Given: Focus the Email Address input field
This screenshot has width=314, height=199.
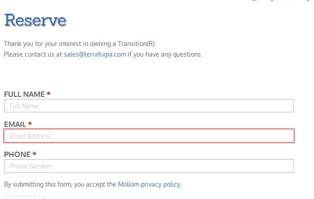Looking at the screenshot, I should point(149,136).
